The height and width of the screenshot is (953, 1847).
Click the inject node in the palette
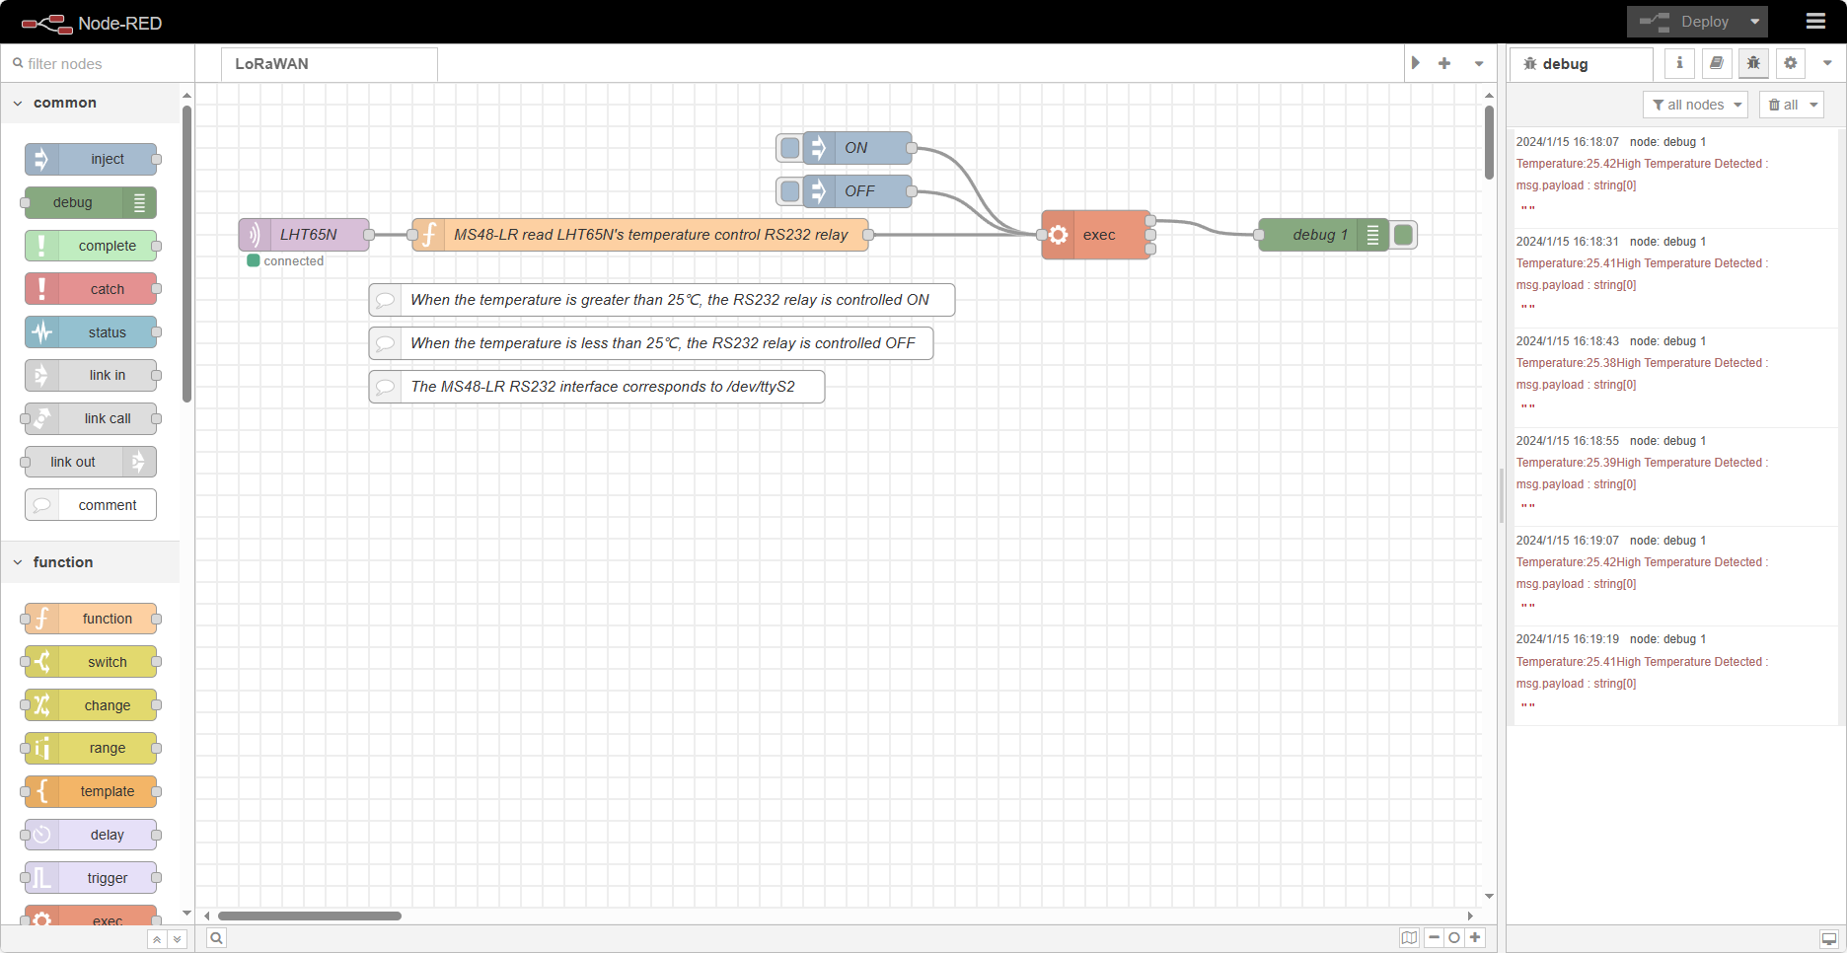pos(91,159)
